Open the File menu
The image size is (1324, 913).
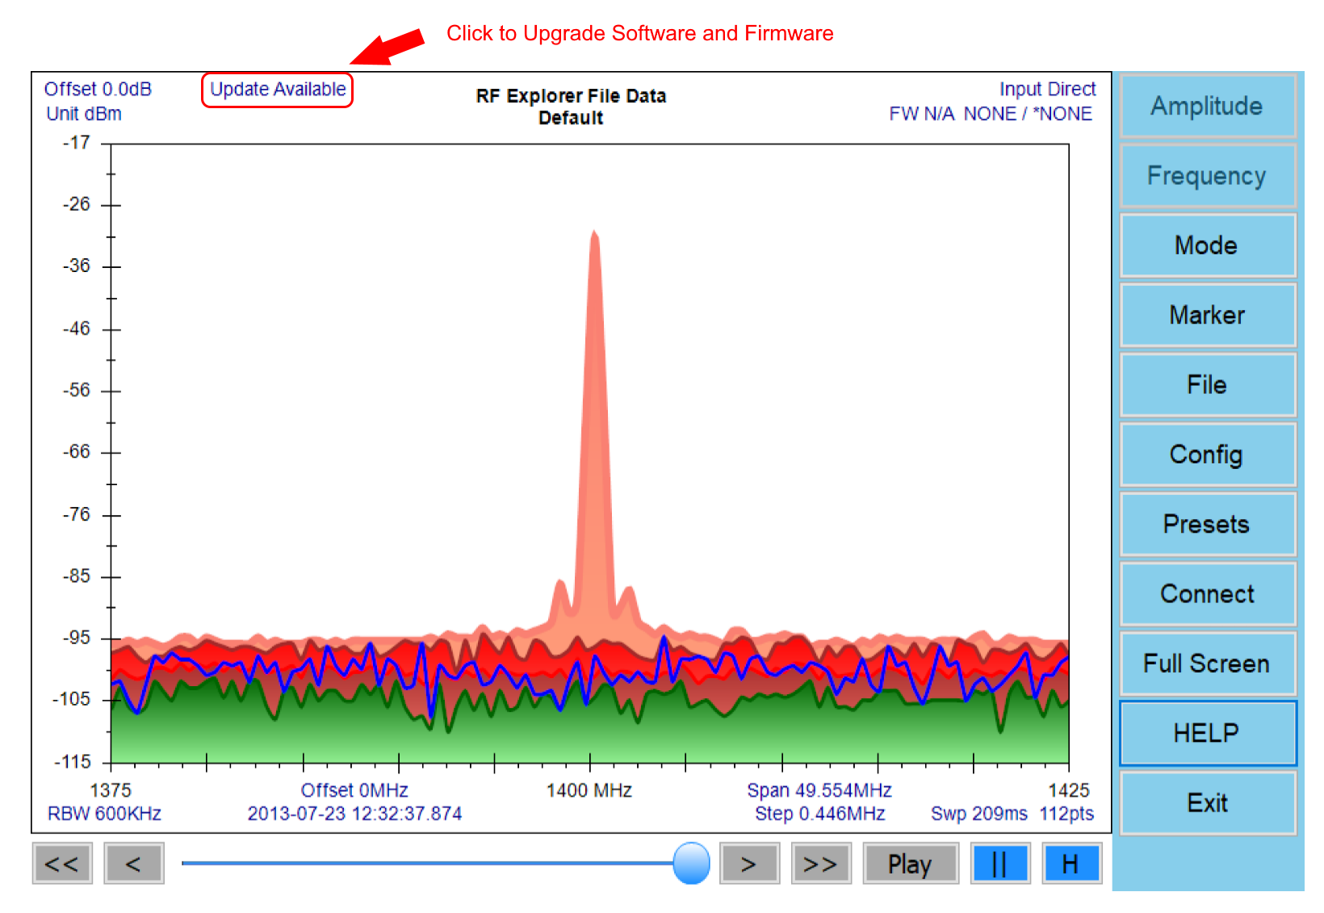click(1207, 385)
